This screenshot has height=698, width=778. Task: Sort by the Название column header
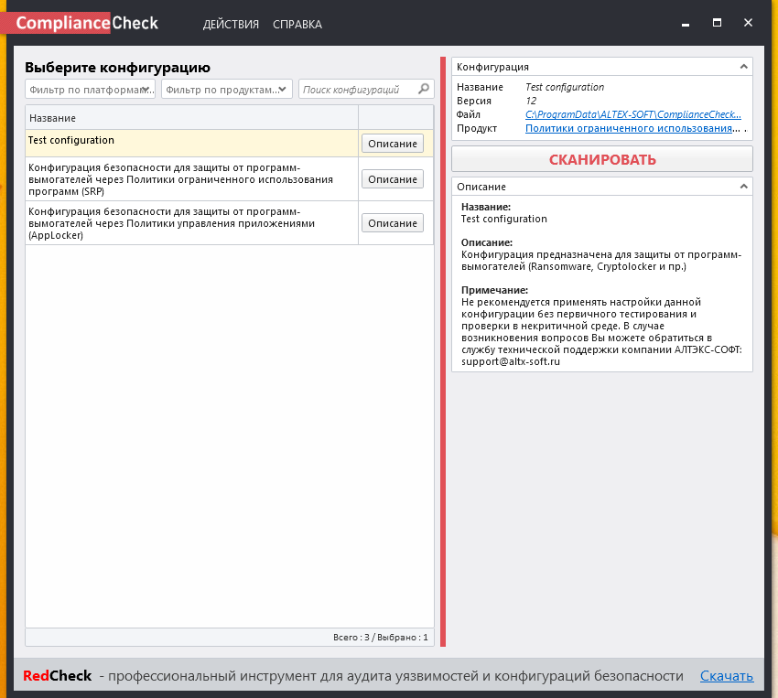(191, 118)
